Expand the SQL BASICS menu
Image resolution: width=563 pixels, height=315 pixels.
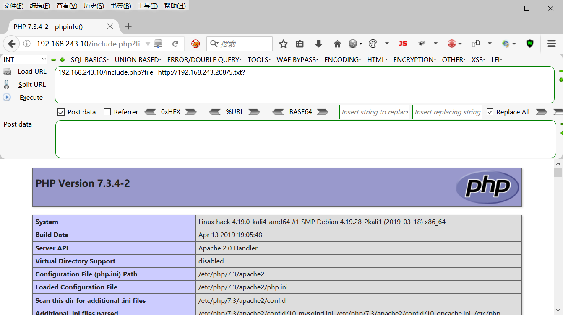[90, 60]
